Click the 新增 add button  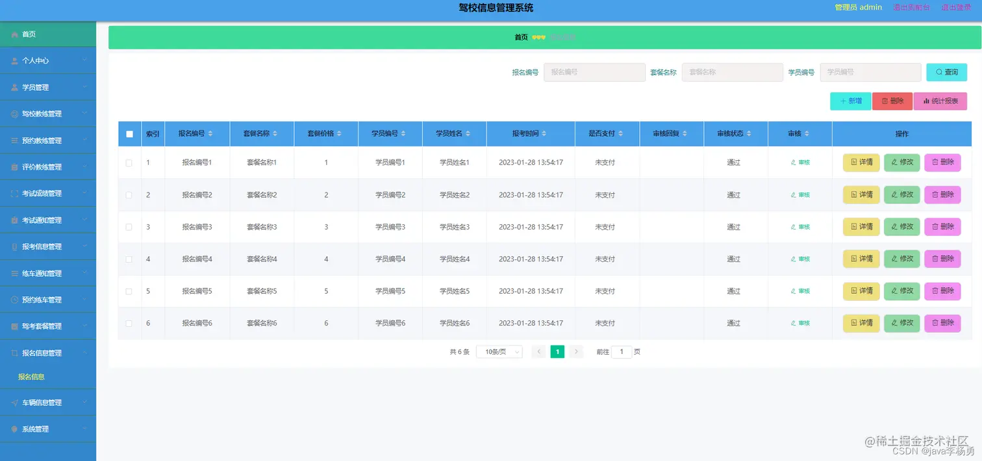coord(850,101)
